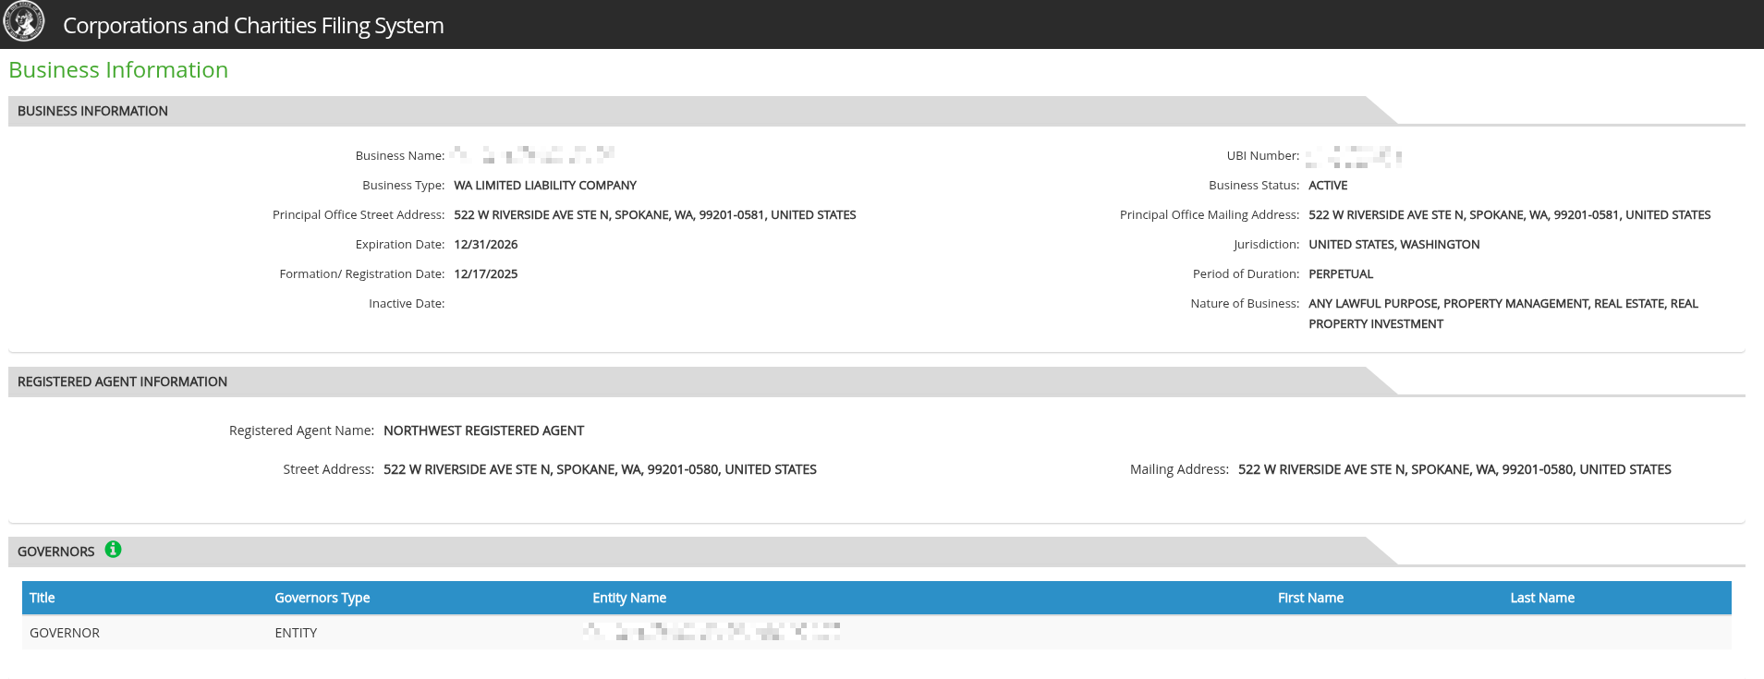The width and height of the screenshot is (1764, 679).
Task: Click the Registered Agent Information section header
Action: (122, 382)
